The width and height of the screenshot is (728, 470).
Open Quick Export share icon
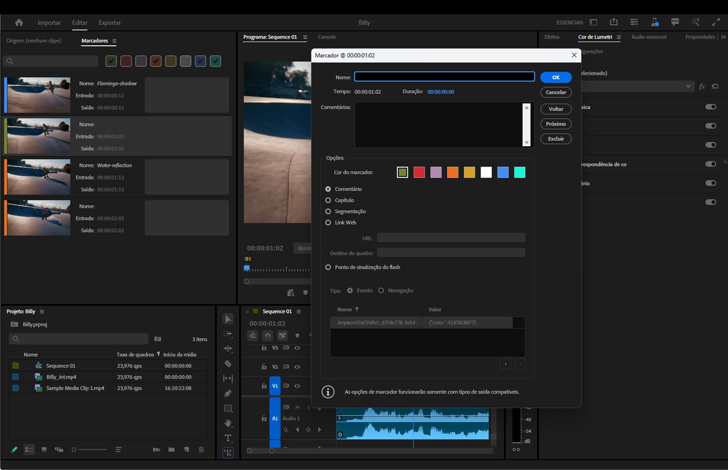[613, 22]
